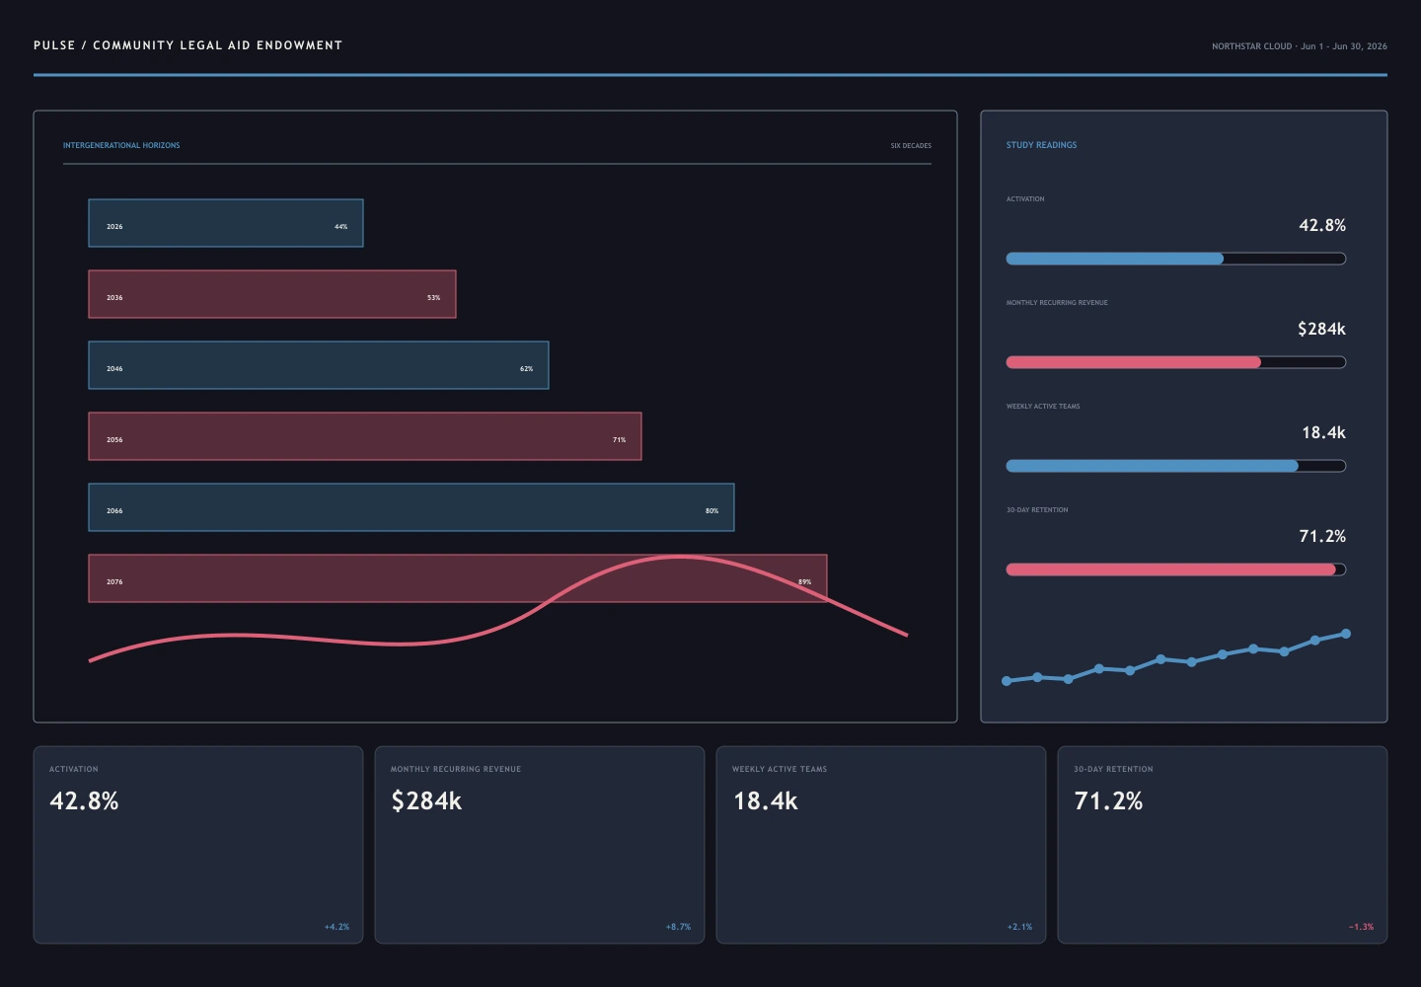
Task: Click the Northstar Cloud date range label
Action: pos(1300,46)
